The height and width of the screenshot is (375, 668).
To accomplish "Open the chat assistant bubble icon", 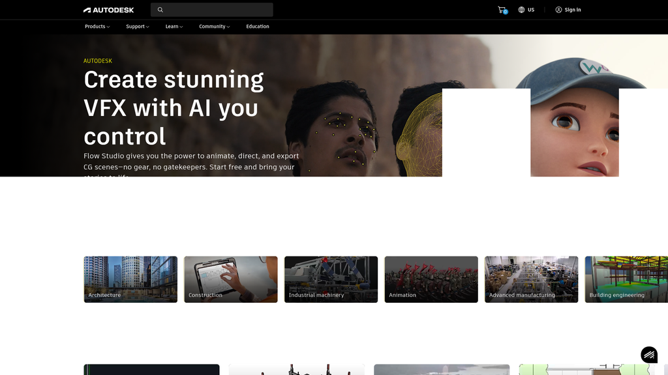I will 649,355.
